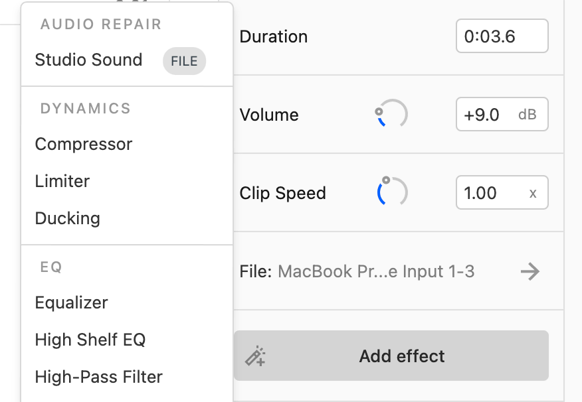Select High Shelf EQ
582x402 pixels.
click(90, 340)
